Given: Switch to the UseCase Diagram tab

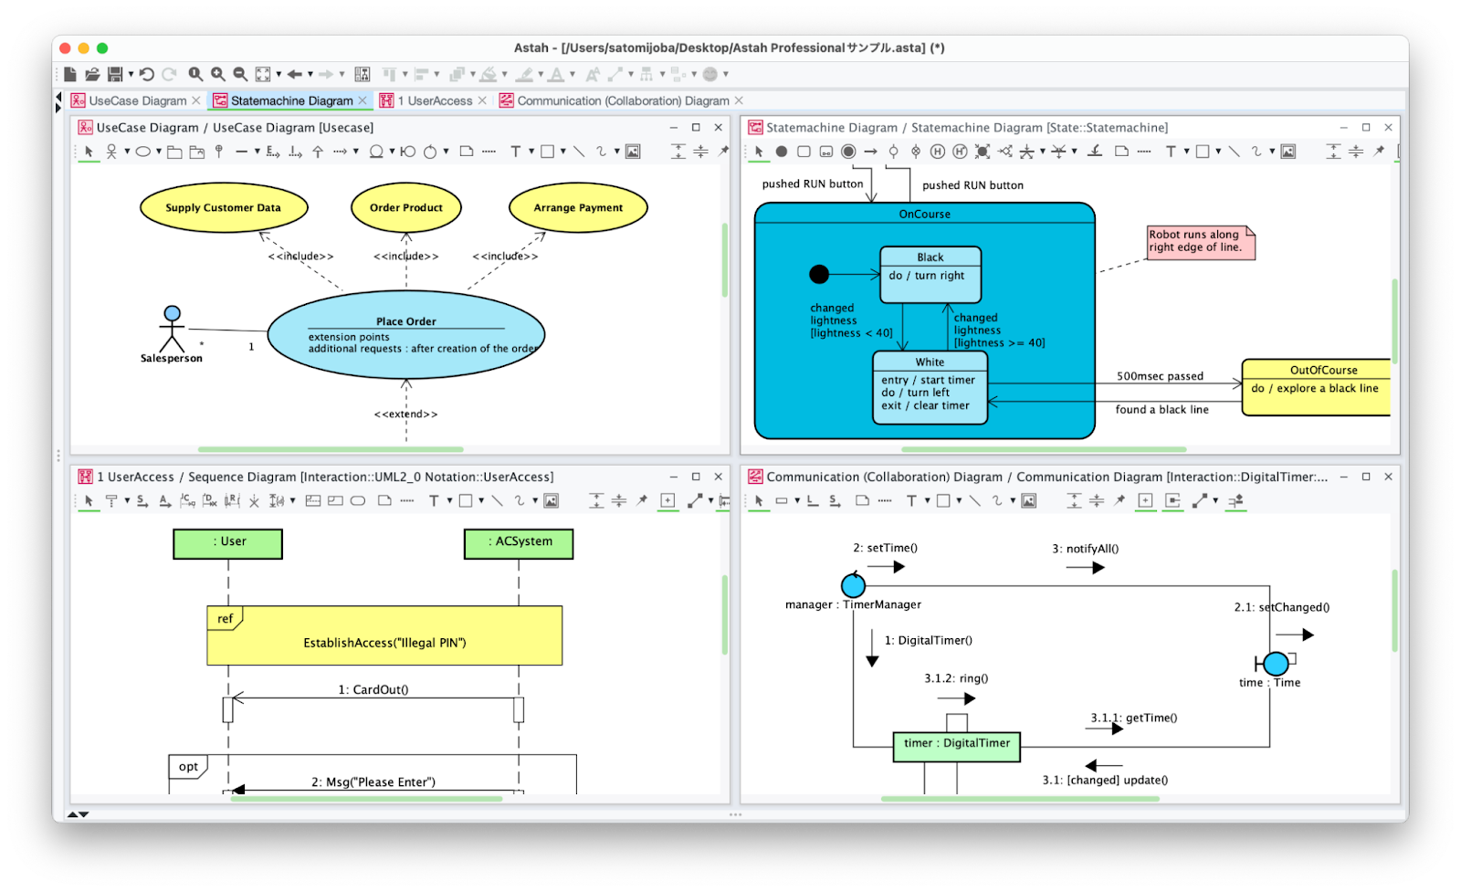Looking at the screenshot, I should [137, 100].
